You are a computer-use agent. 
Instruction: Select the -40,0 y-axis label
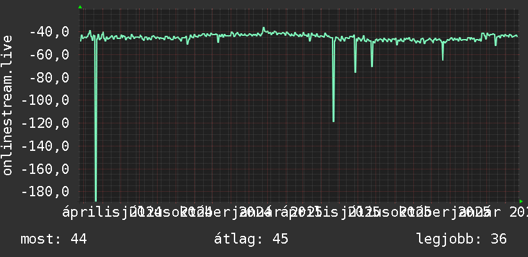(49, 32)
